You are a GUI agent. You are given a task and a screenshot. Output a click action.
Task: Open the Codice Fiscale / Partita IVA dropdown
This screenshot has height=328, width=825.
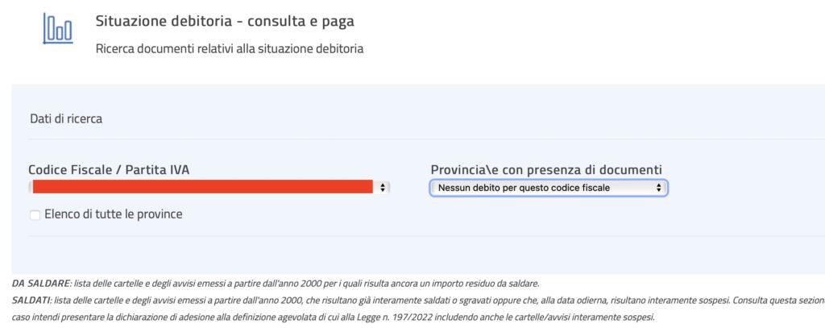pos(209,187)
